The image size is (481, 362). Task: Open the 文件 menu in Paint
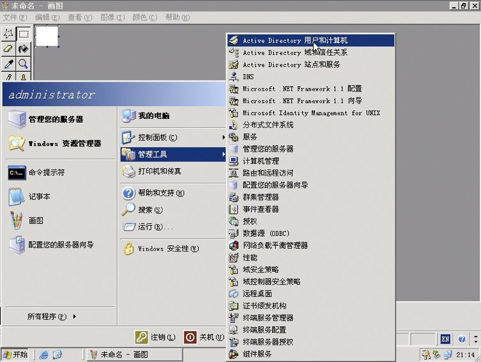click(15, 17)
